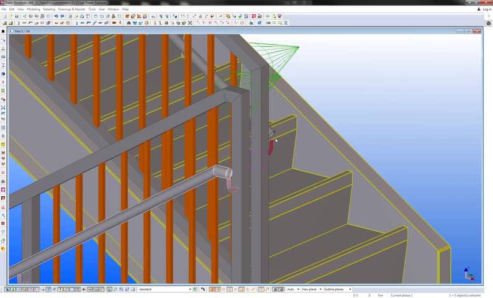
Task: Toggle the red select switch in bottom bar
Action: [x=31, y=289]
